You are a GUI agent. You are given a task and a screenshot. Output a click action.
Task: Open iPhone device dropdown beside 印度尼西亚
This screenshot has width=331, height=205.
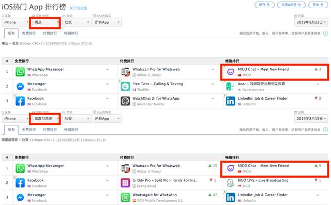coord(16,119)
